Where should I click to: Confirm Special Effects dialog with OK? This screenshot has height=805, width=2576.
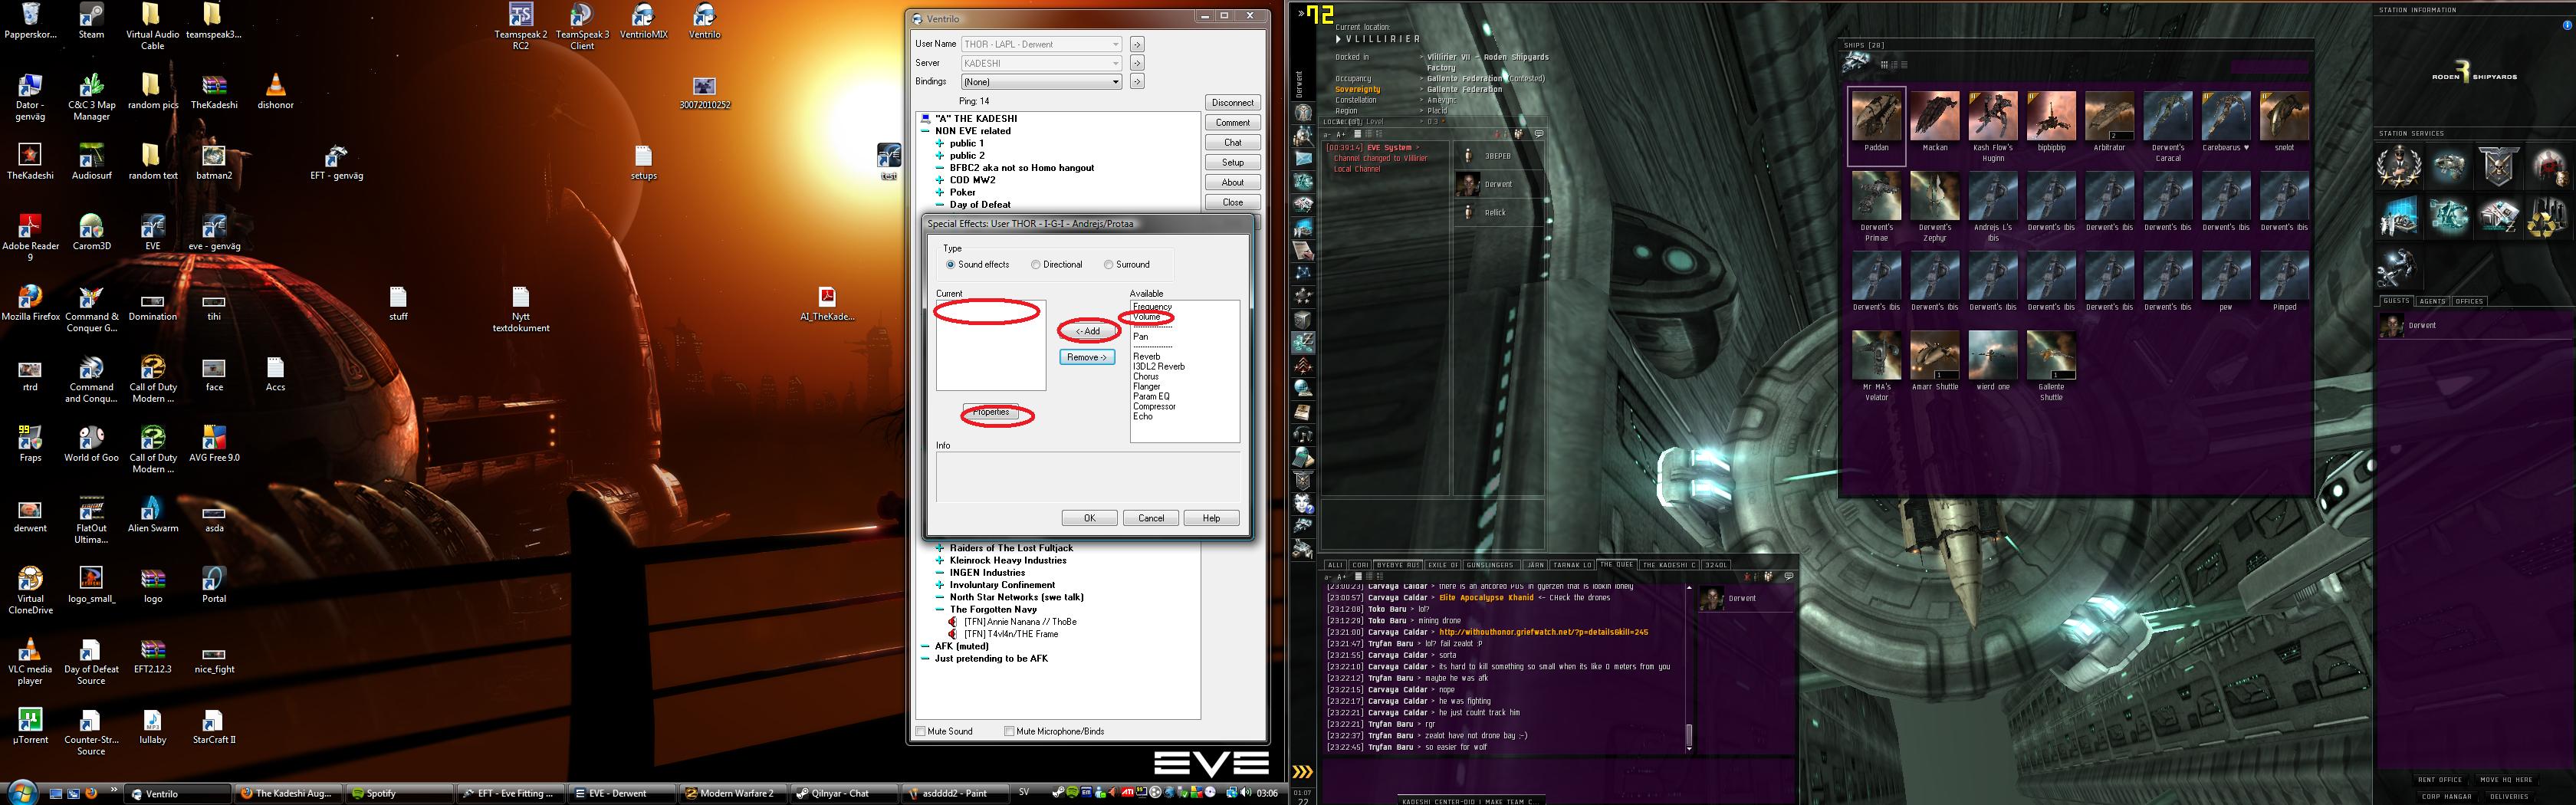(1089, 518)
